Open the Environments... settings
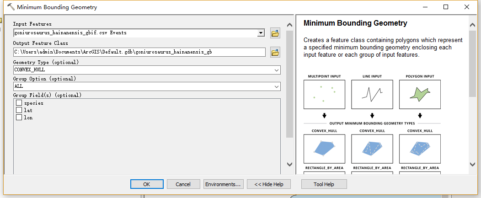 223,184
